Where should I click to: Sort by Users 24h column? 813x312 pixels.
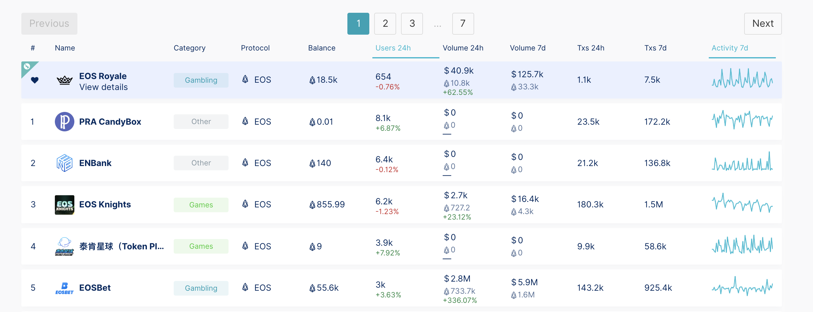pos(393,48)
